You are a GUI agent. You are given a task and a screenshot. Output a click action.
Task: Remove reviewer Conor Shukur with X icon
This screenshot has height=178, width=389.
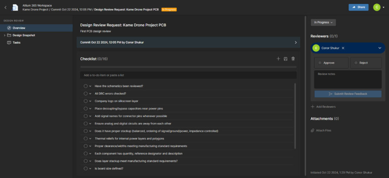343,48
